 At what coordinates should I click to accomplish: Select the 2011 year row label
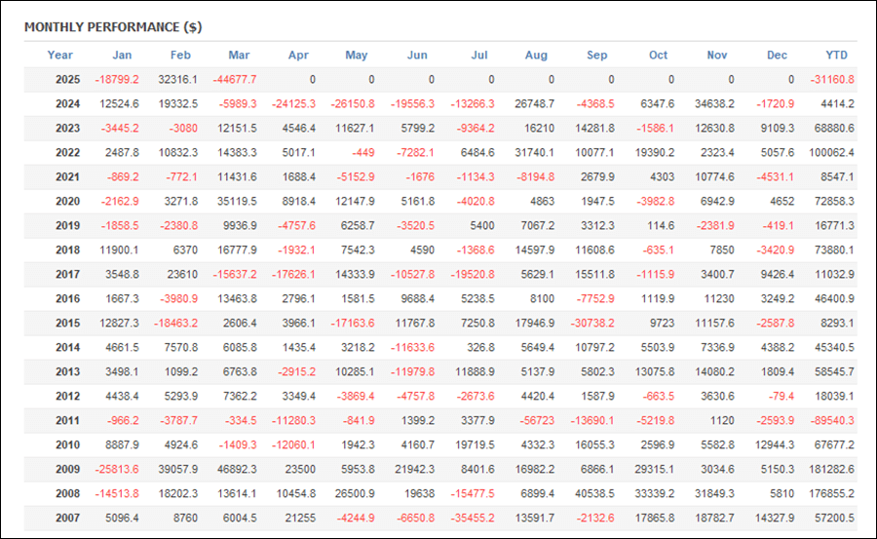click(67, 420)
